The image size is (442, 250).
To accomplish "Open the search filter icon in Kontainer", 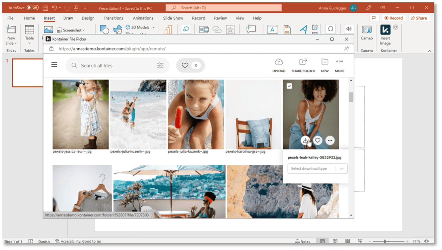I will pyautogui.click(x=161, y=65).
